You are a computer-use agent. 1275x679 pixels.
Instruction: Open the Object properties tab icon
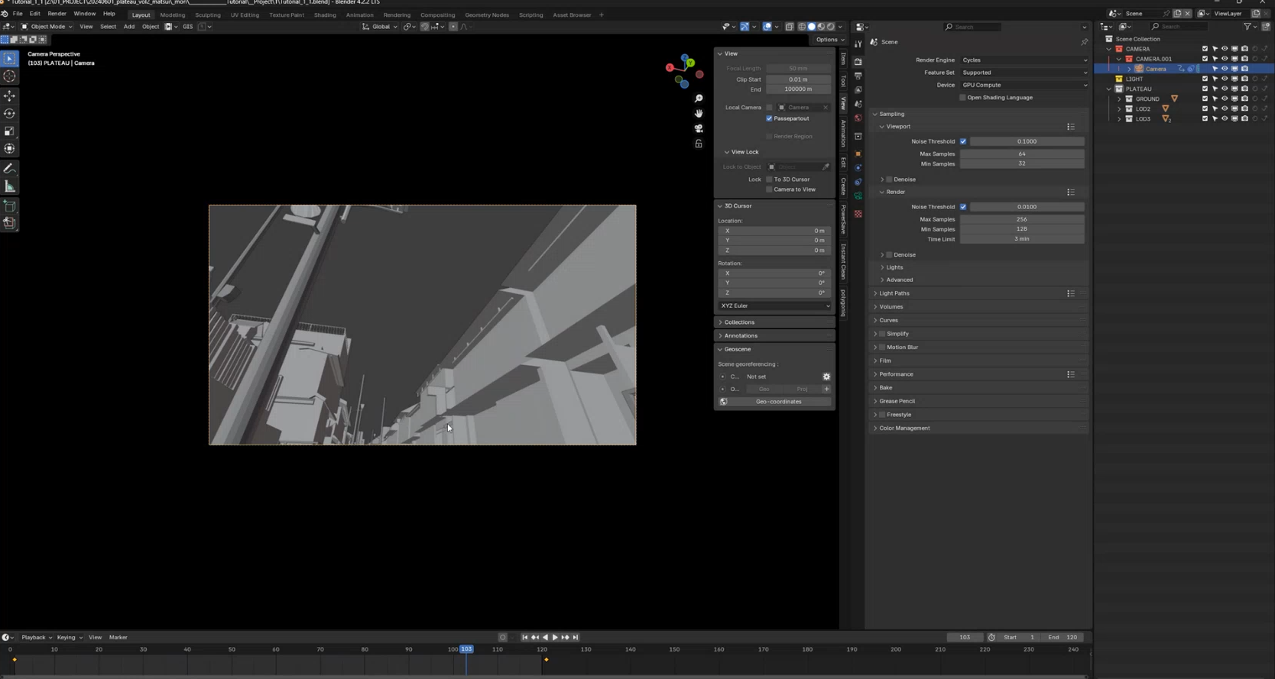pyautogui.click(x=858, y=154)
